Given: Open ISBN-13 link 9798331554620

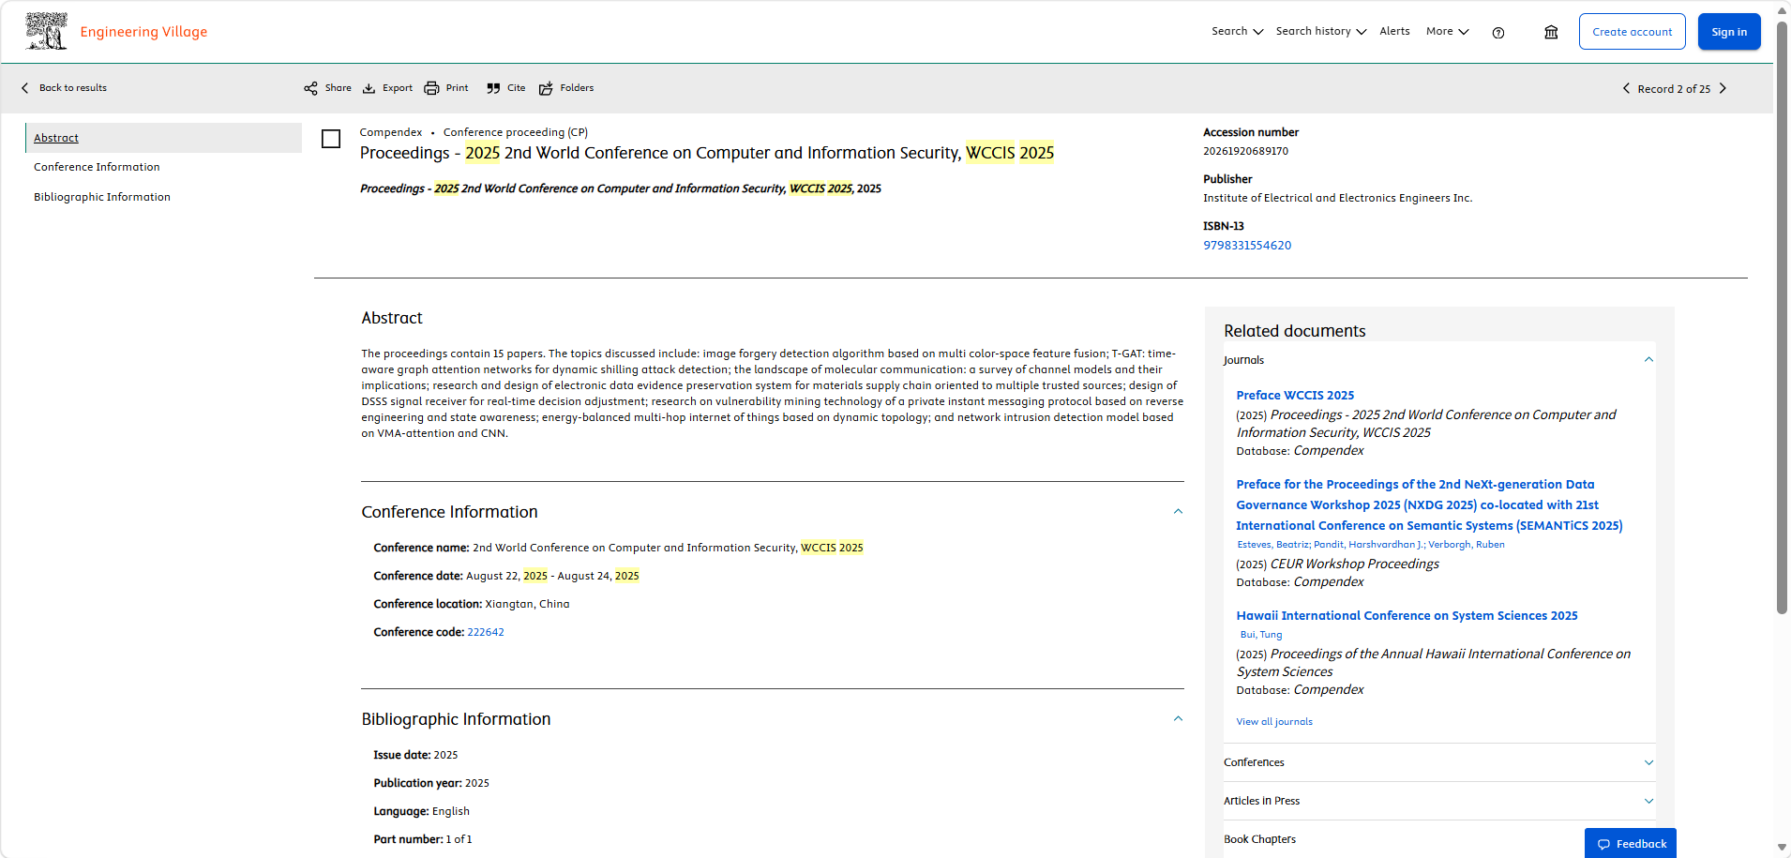Looking at the screenshot, I should click(x=1247, y=246).
